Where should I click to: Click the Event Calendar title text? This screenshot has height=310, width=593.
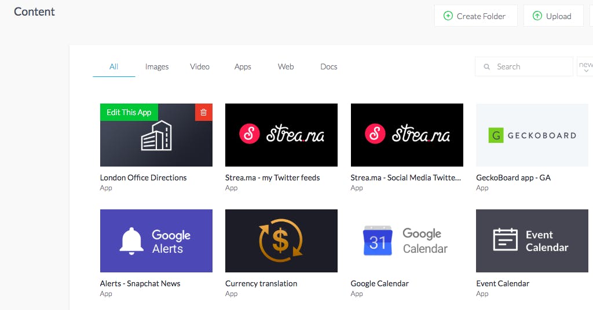click(503, 283)
